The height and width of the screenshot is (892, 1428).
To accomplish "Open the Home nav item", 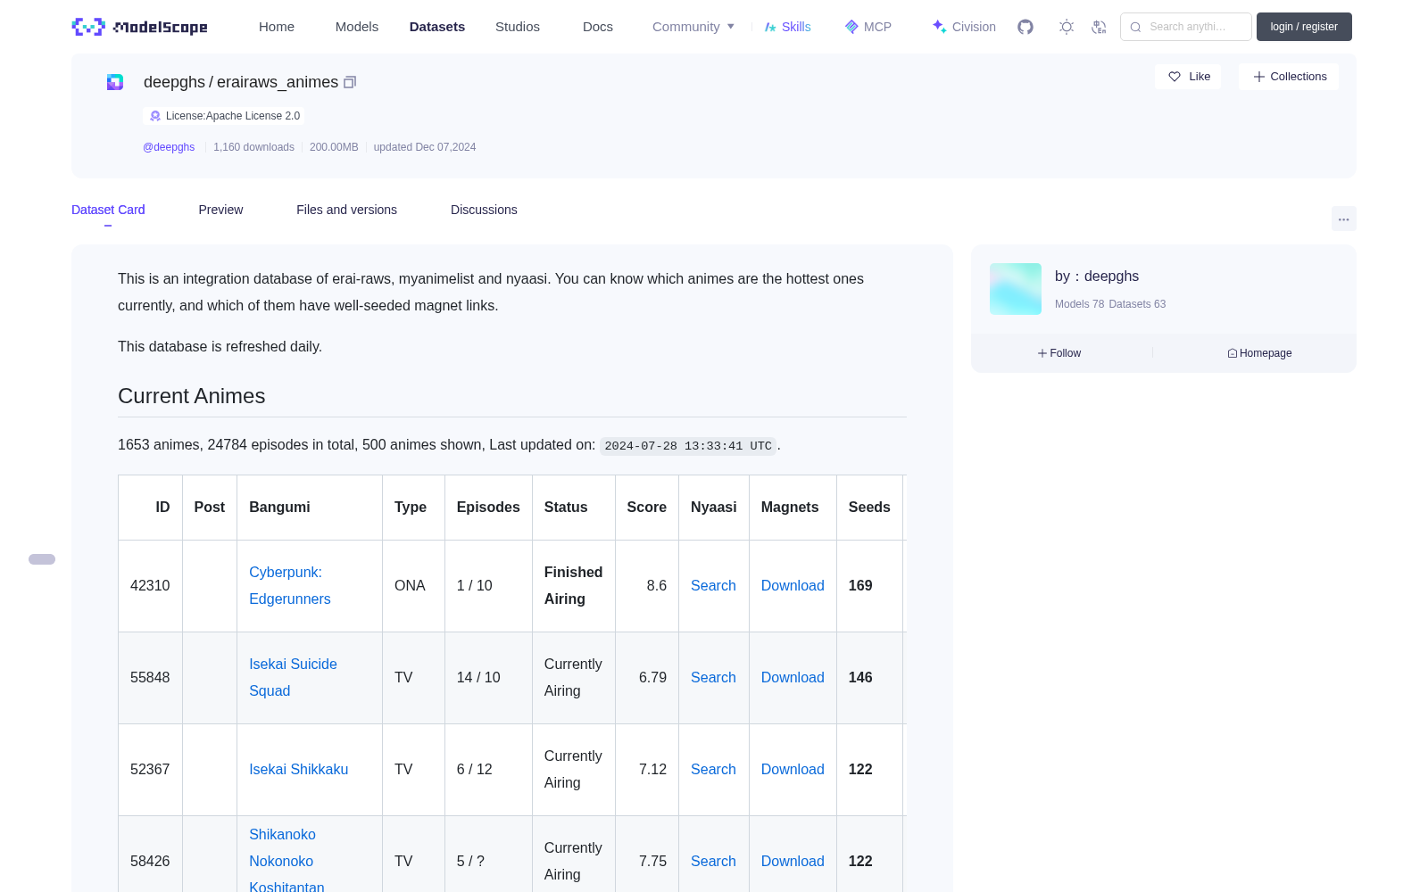I will tap(277, 27).
